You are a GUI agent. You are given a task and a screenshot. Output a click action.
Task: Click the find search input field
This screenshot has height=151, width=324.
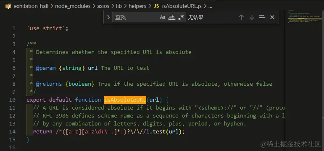click(x=136, y=17)
